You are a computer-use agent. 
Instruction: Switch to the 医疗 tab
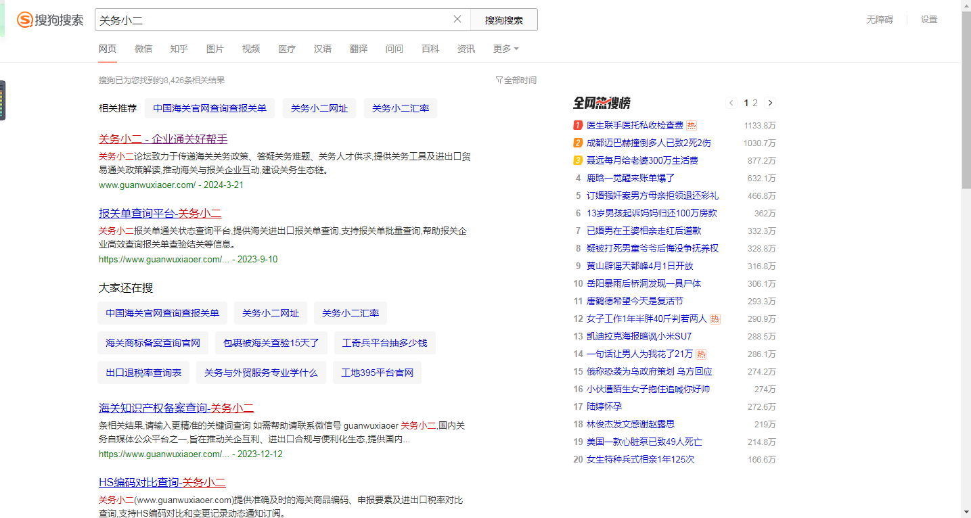coord(287,49)
